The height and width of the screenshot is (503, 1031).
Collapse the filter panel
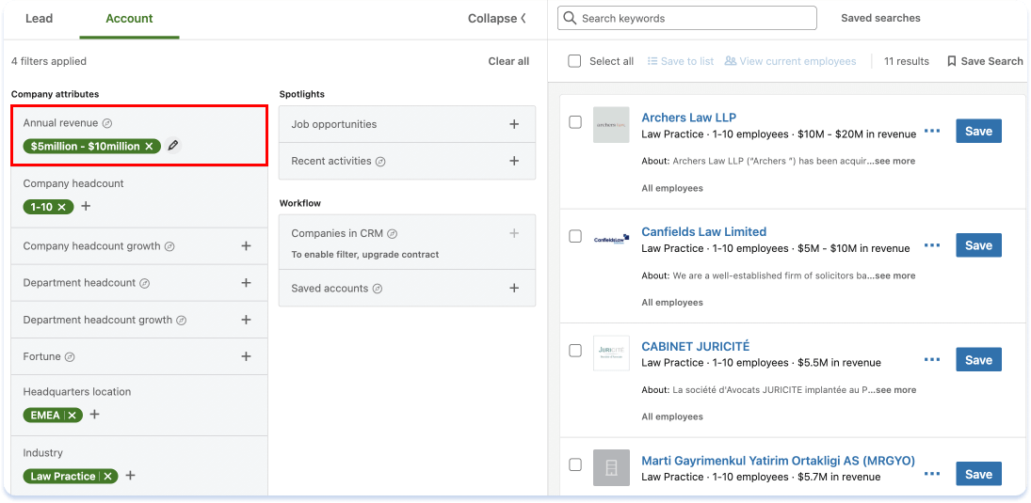click(497, 19)
